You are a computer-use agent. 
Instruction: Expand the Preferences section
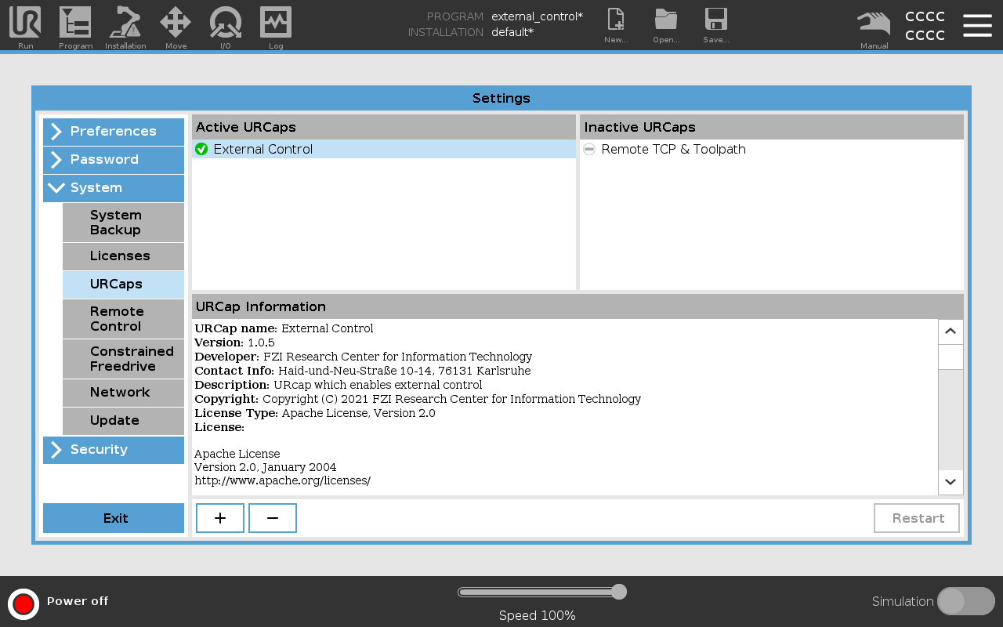point(114,132)
